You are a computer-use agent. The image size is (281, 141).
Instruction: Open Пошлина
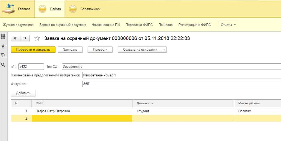tap(166, 25)
